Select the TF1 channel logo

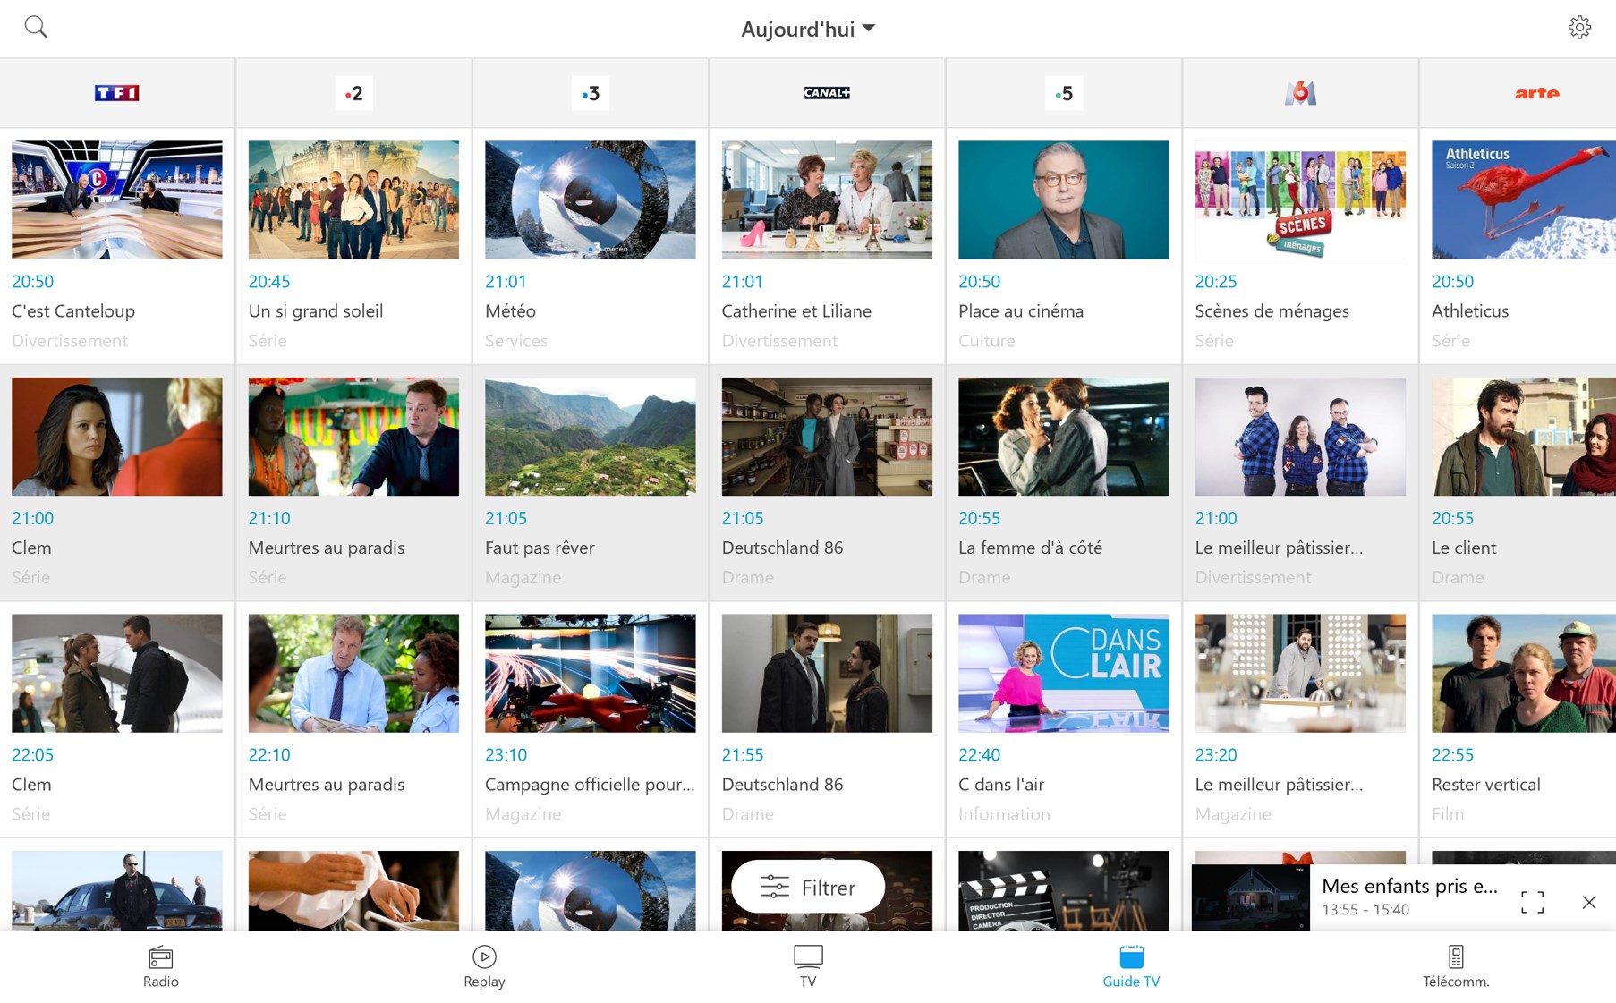click(x=117, y=93)
